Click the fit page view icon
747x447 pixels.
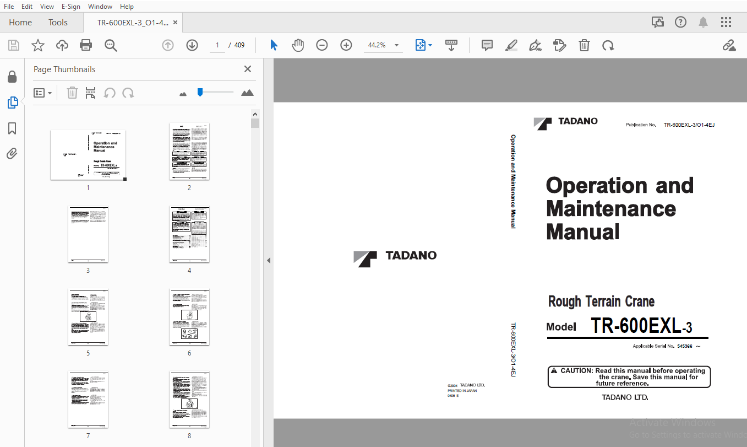[421, 45]
